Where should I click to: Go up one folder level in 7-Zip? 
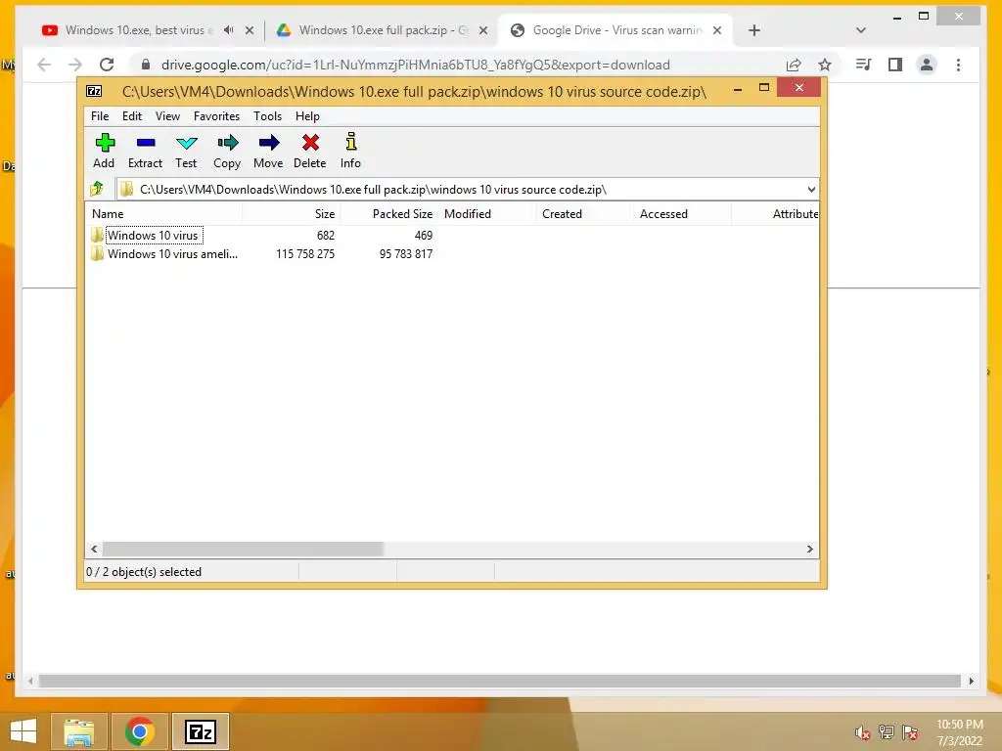[x=97, y=189]
